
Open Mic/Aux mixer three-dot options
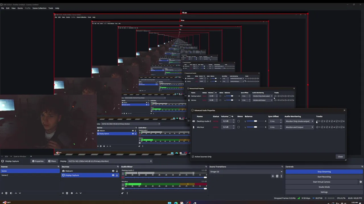coord(123,184)
